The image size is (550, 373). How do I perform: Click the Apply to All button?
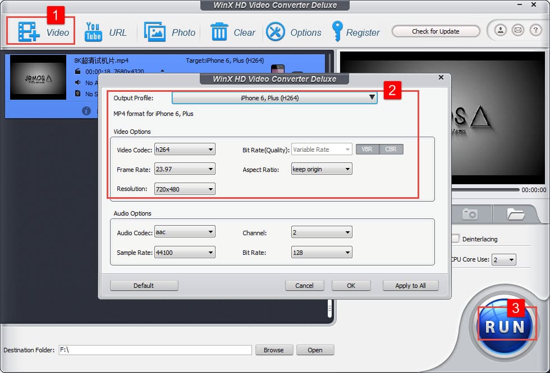point(410,286)
